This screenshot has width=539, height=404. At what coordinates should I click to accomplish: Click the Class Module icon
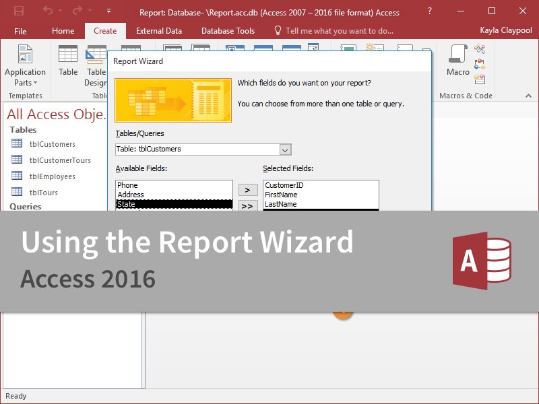coord(480,64)
